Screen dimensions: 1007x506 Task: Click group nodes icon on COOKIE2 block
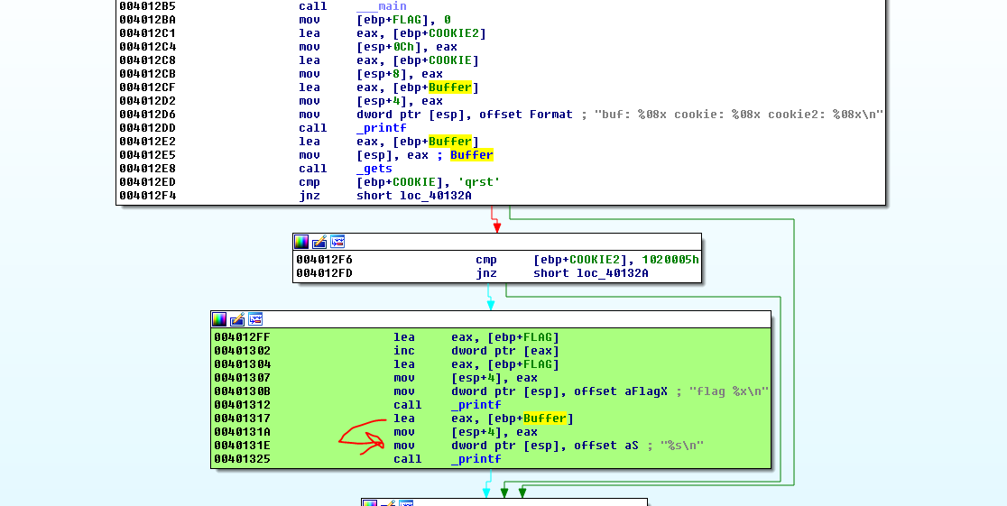[337, 242]
